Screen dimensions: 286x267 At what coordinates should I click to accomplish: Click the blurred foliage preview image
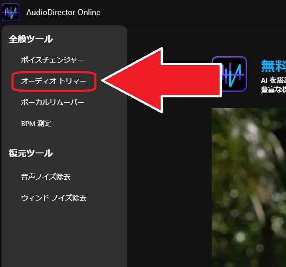pyautogui.click(x=249, y=187)
